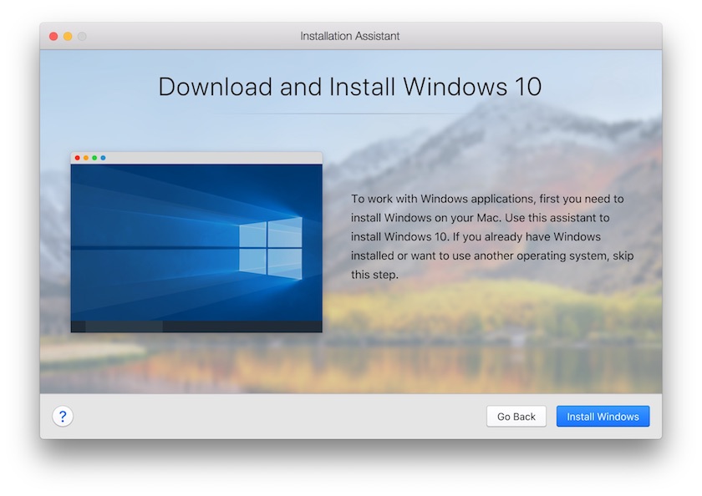This screenshot has width=702, height=496.
Task: Click the paragraph starting 'To work with Windows applications'
Action: 492,236
